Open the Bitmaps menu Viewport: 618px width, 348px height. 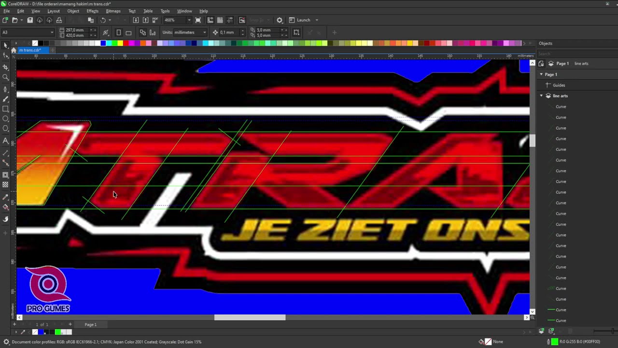(x=113, y=11)
